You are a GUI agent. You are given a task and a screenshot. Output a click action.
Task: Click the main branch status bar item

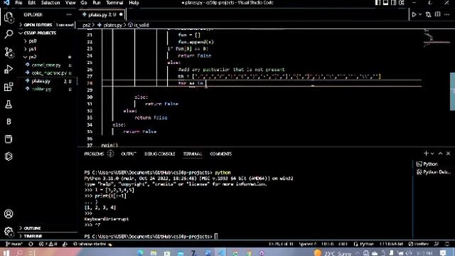[x=14, y=244]
